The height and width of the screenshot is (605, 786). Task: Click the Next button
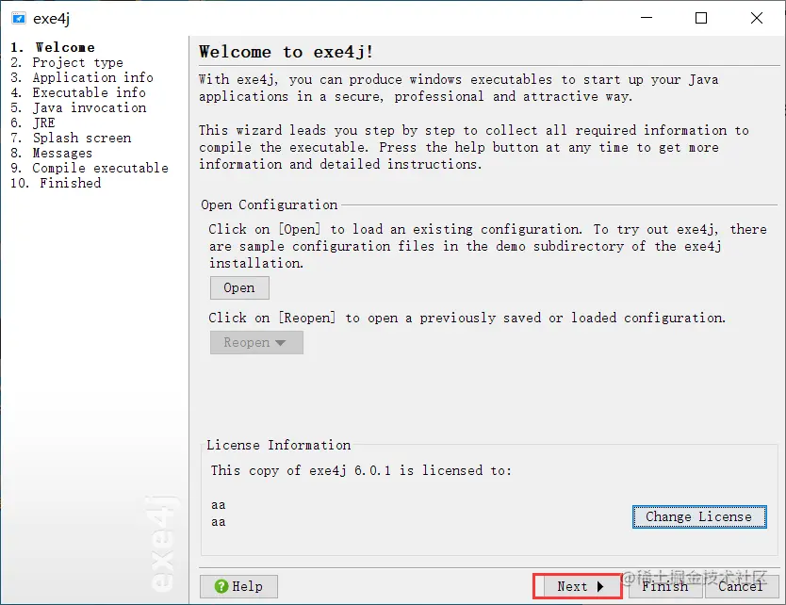(x=578, y=586)
